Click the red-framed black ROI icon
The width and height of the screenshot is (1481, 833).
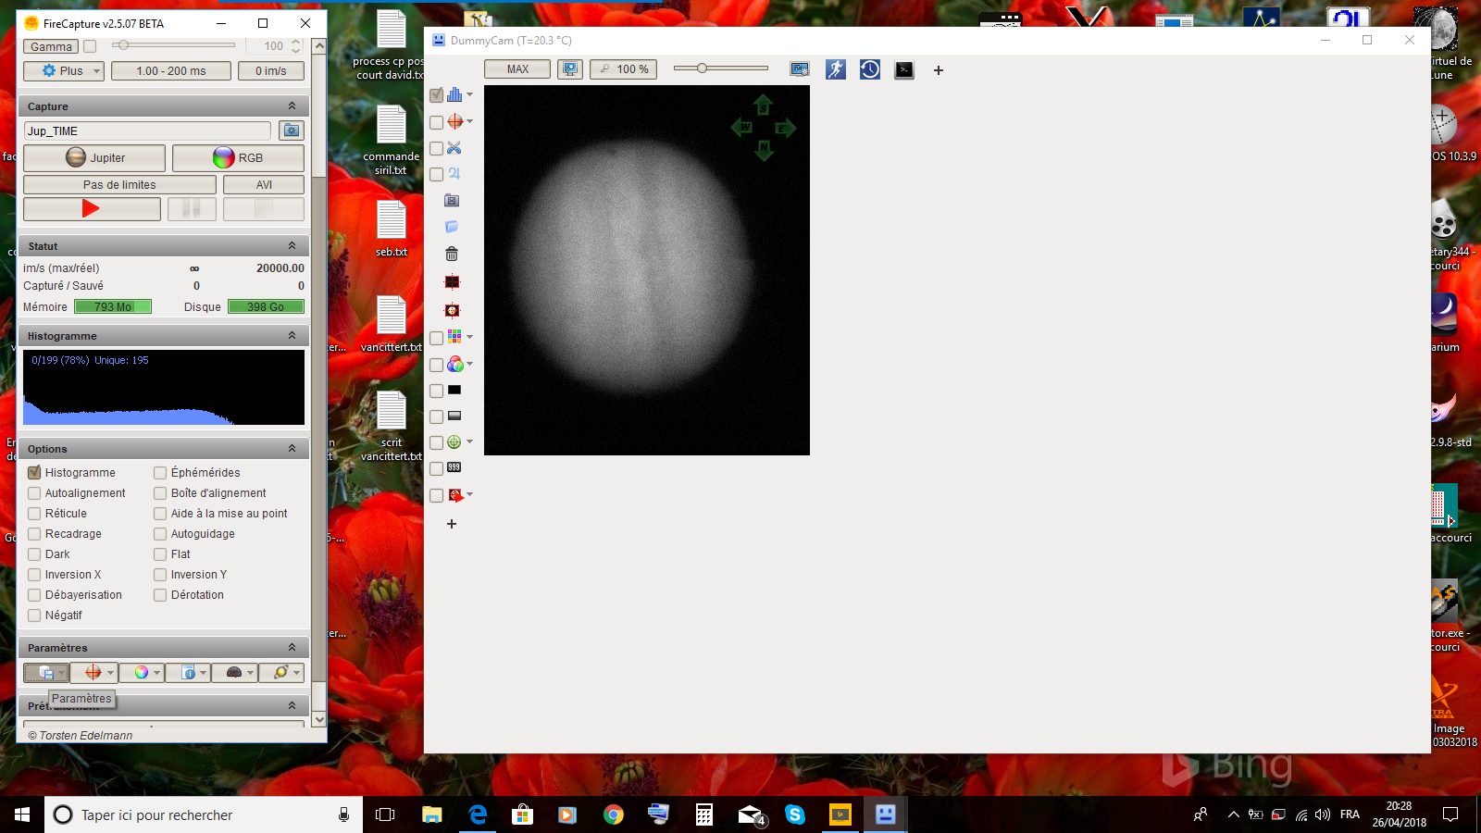pos(452,282)
